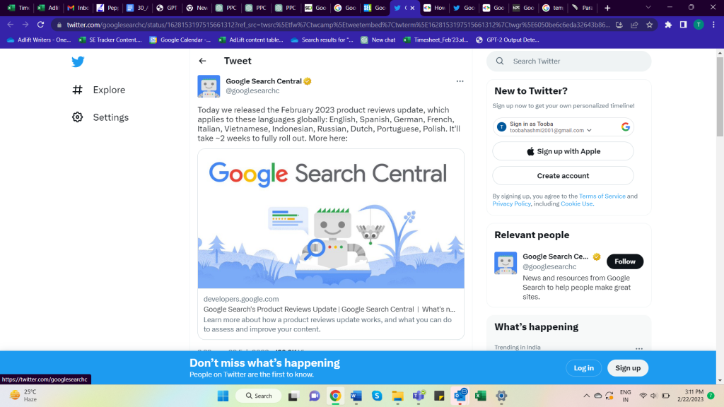Switch to the 'GPT' browser tab
This screenshot has width=724, height=407.
pos(167,8)
